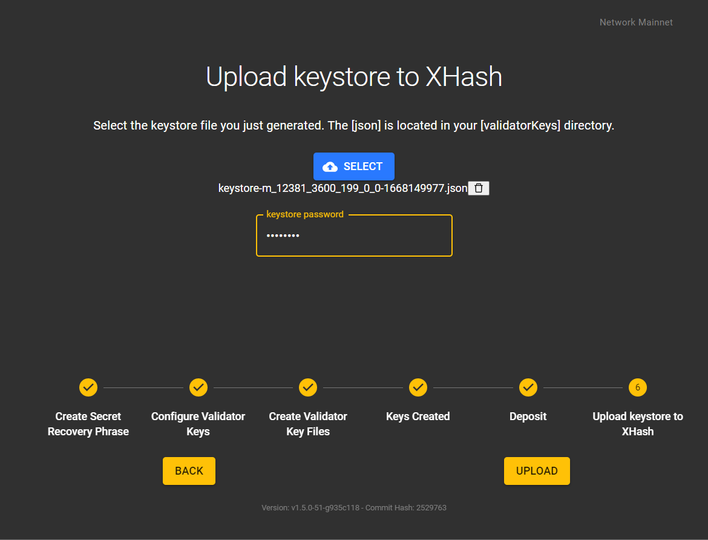Click the 'Keys Created' step label
The width and height of the screenshot is (708, 540).
click(418, 416)
